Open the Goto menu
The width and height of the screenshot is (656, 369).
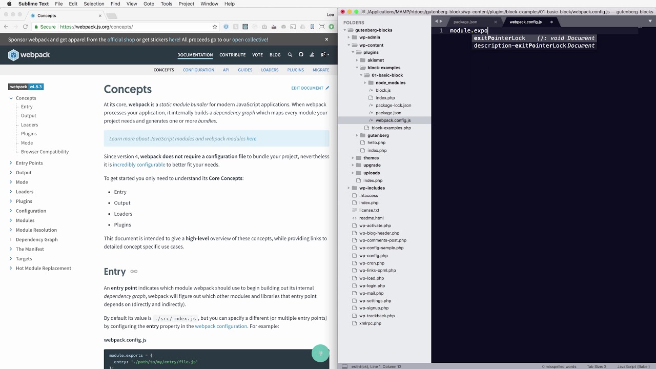(149, 4)
